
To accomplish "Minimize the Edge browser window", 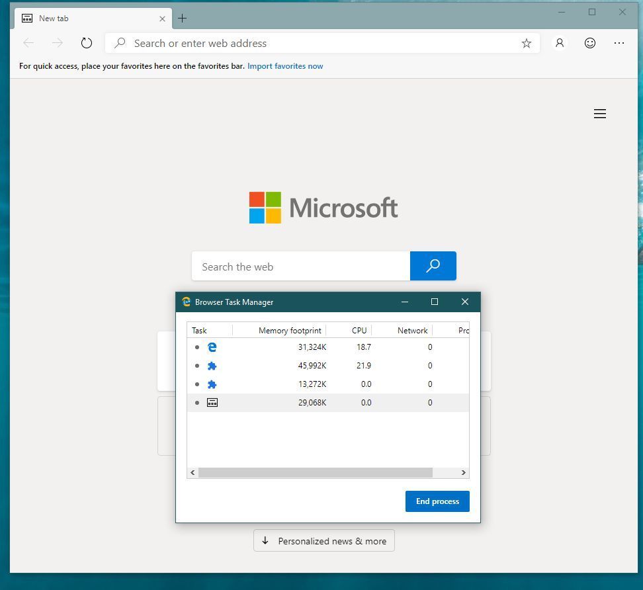I will [562, 13].
